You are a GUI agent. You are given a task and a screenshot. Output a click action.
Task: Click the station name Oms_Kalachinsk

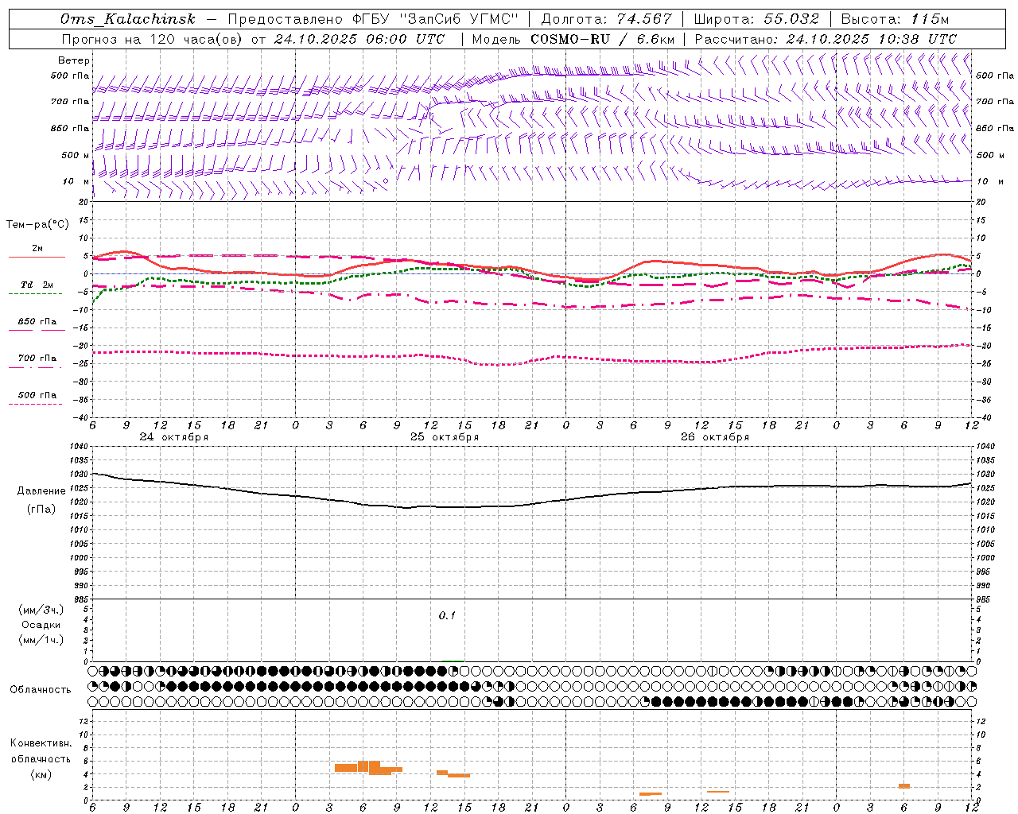[127, 19]
